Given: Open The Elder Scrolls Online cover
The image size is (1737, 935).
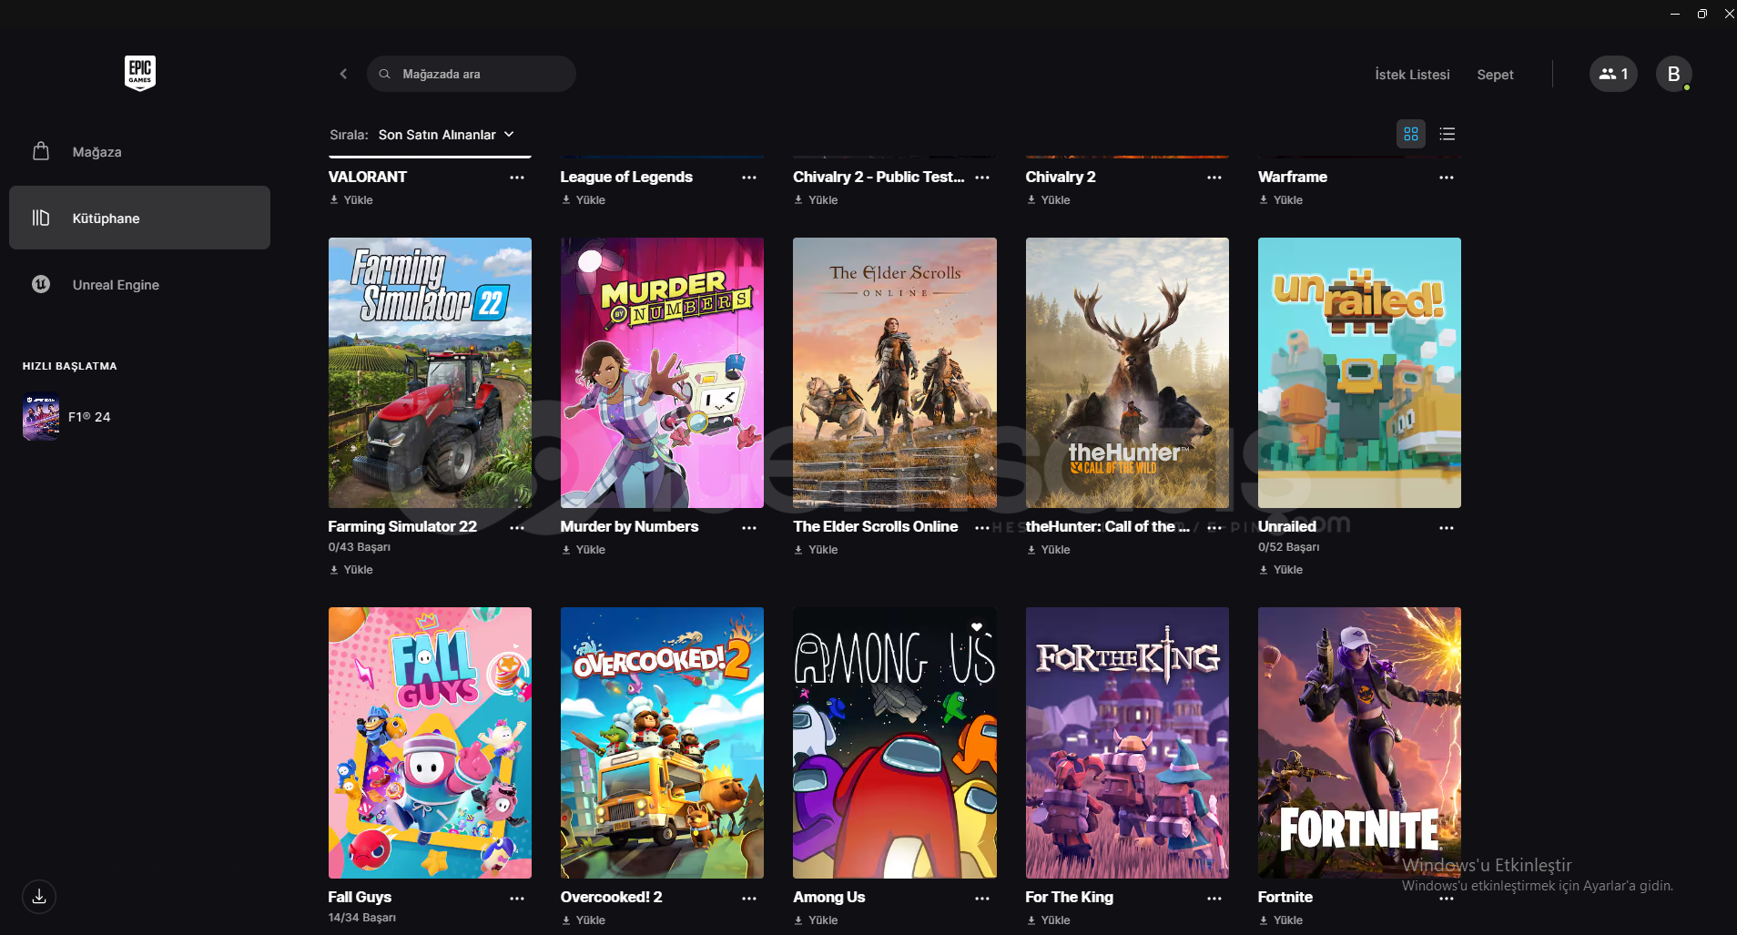Looking at the screenshot, I should tap(895, 372).
